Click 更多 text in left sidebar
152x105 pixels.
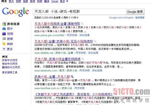pyautogui.click(x=10, y=49)
